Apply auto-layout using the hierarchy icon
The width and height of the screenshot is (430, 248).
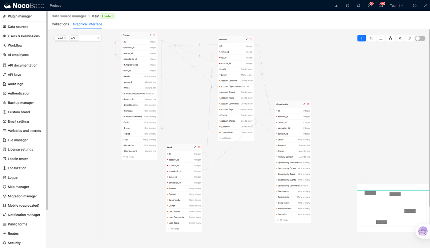pos(390,38)
